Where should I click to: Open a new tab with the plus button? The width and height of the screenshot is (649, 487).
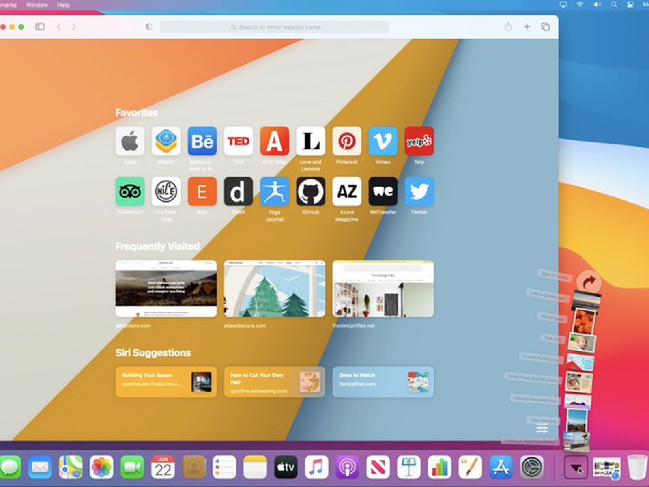527,26
